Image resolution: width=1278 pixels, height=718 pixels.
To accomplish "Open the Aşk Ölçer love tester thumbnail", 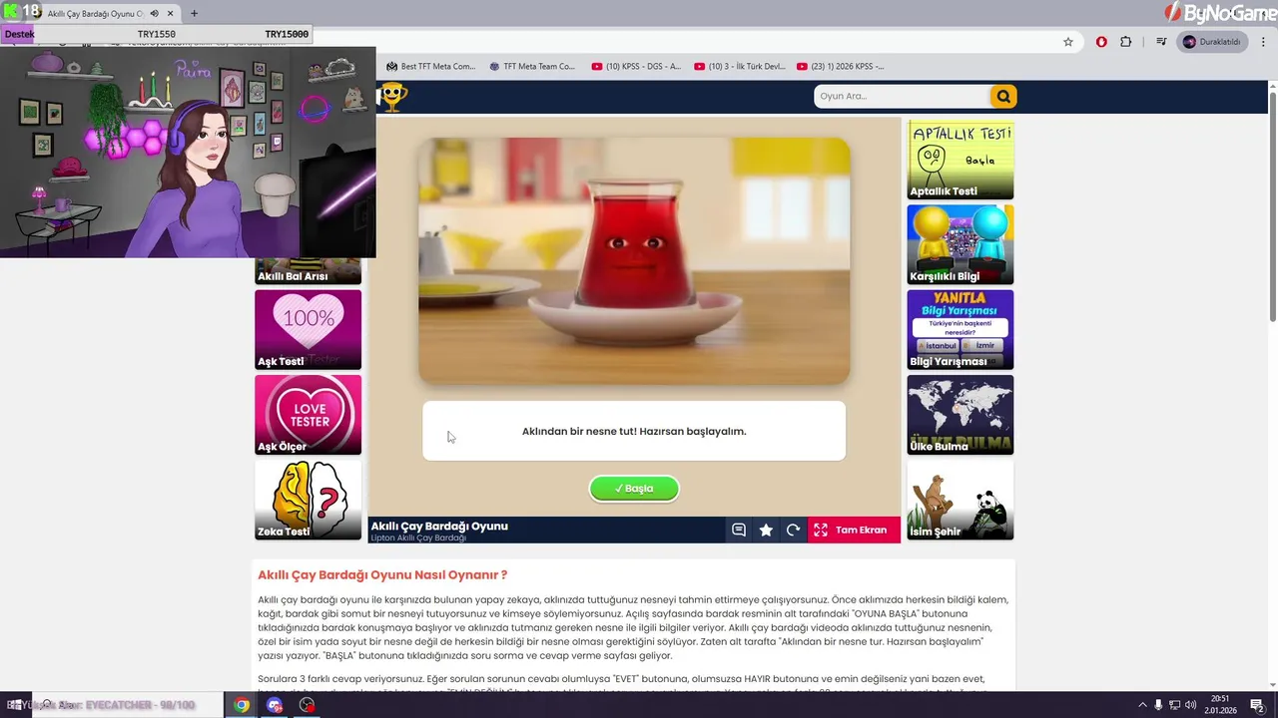I will [308, 415].
